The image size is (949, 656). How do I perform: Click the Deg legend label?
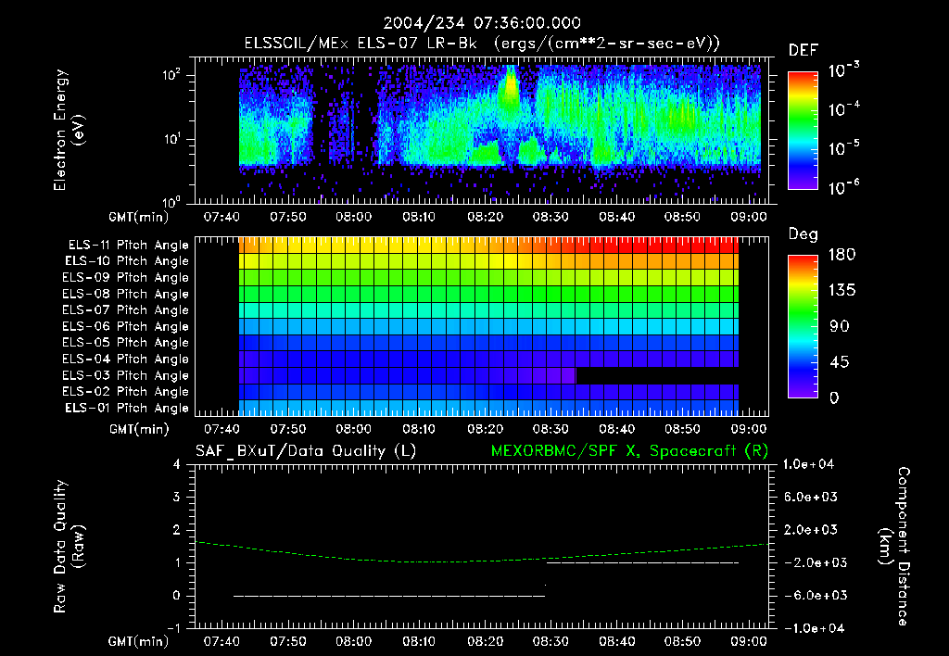coord(803,234)
